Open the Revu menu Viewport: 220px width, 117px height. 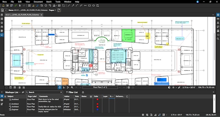[x=5, y=2]
